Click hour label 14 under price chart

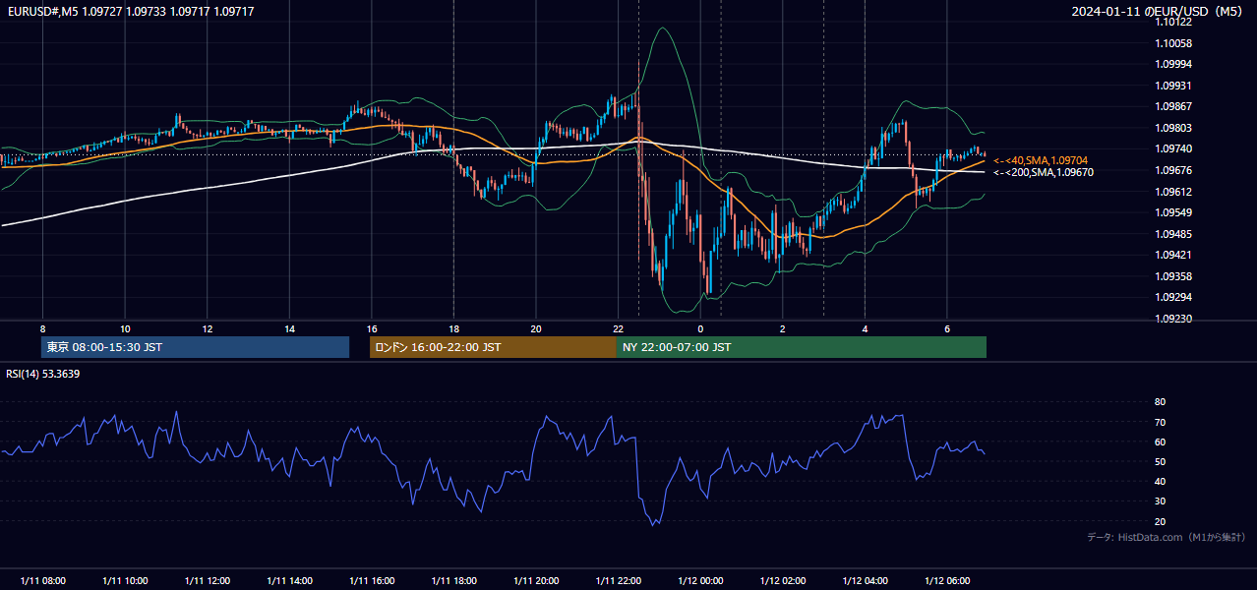coord(289,328)
